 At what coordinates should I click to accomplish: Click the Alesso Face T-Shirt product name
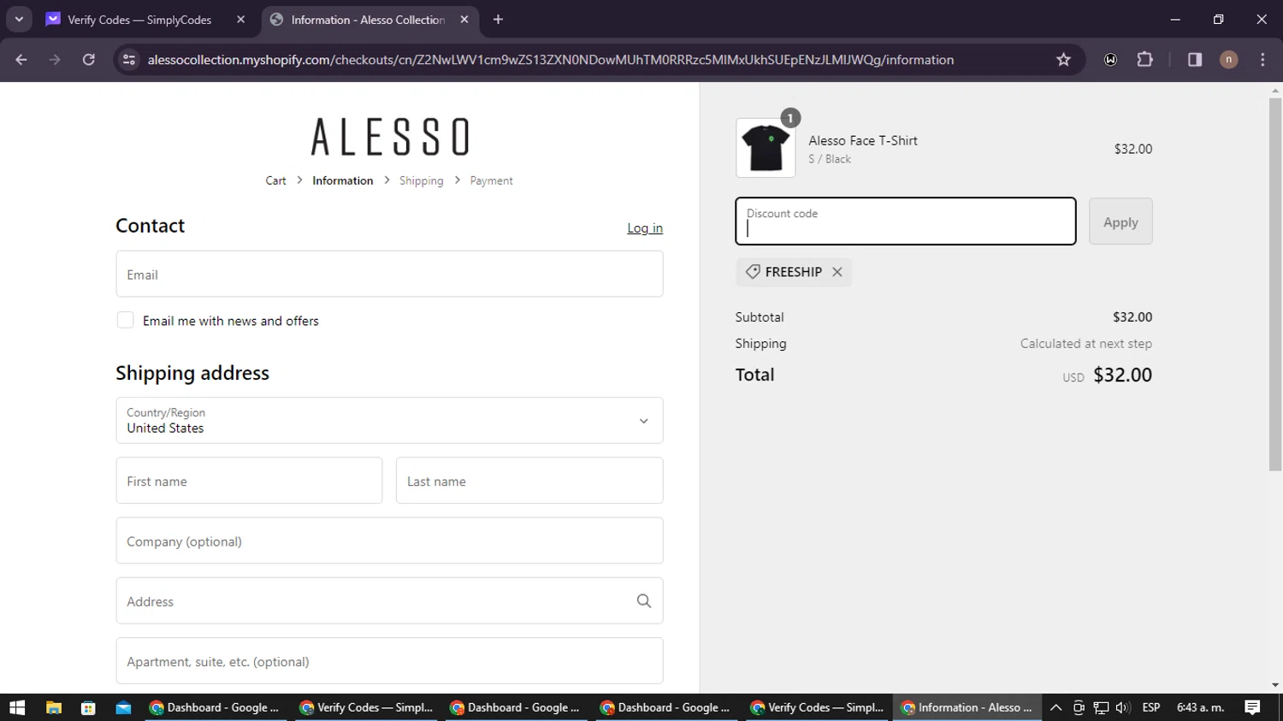click(863, 141)
